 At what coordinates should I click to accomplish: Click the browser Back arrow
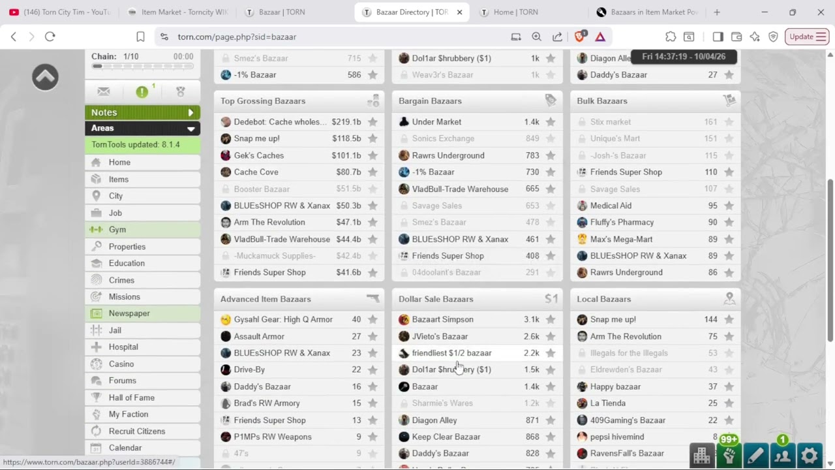[14, 37]
